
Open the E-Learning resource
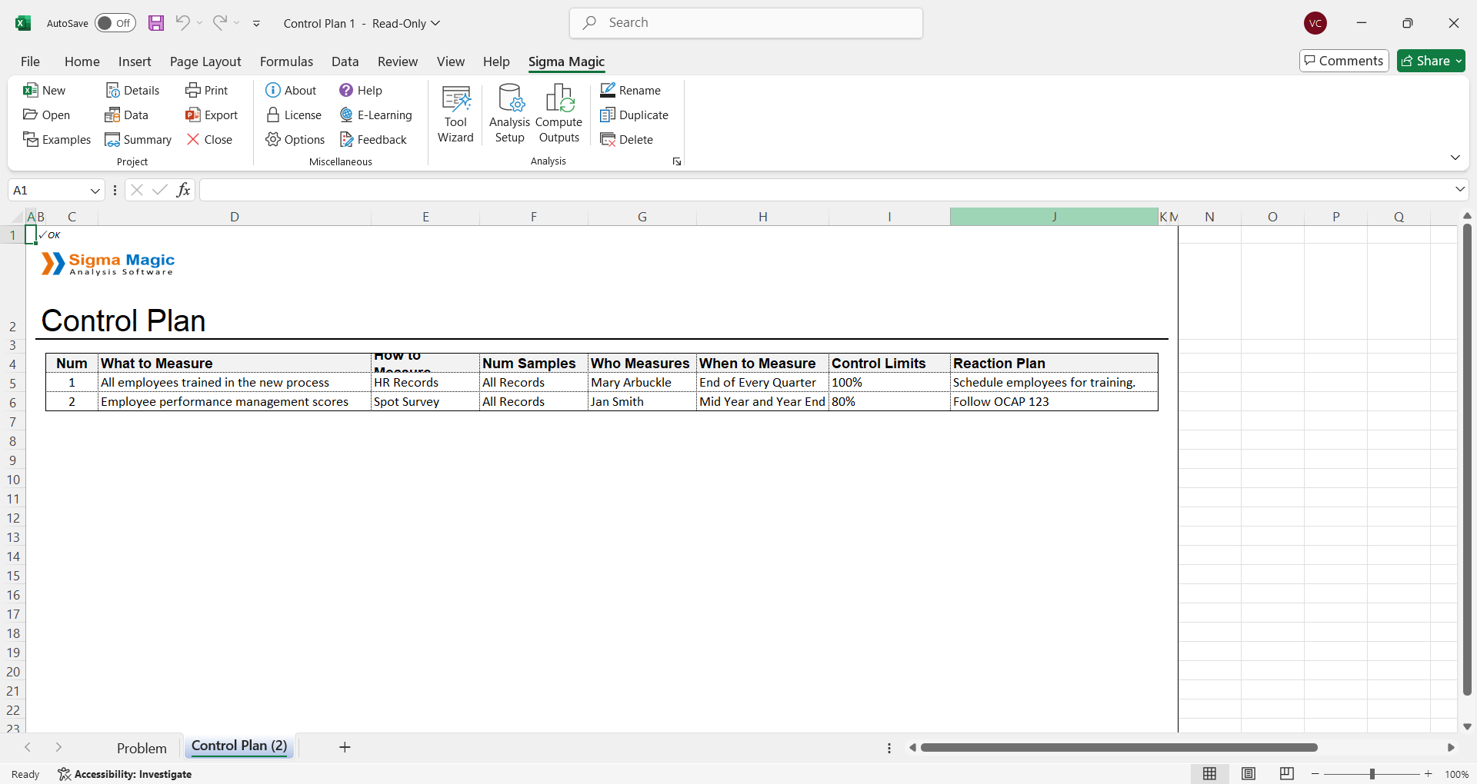[376, 115]
